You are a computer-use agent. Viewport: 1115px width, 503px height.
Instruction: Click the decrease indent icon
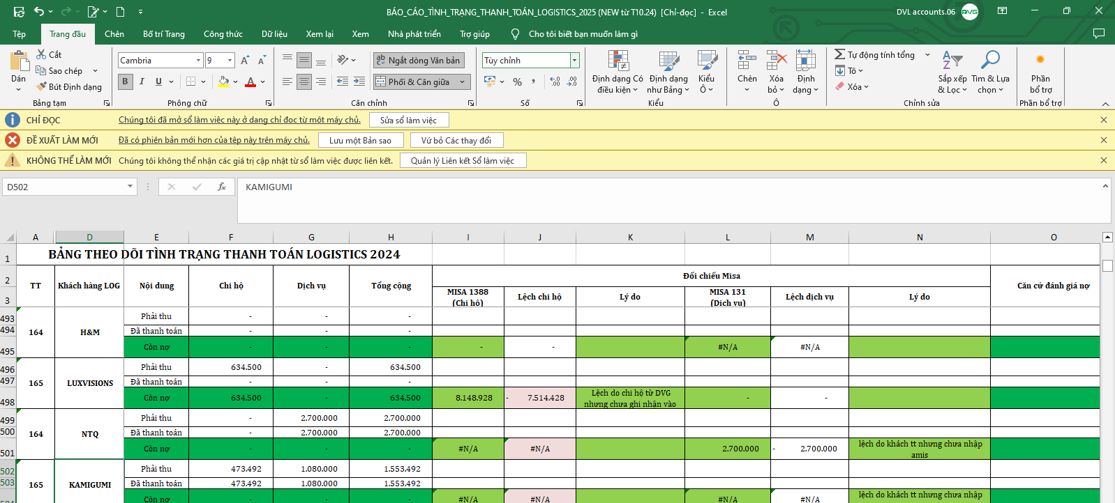343,82
